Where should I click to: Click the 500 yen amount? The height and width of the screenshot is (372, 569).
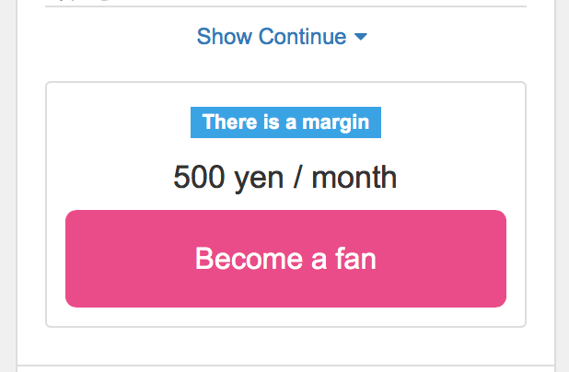click(229, 176)
